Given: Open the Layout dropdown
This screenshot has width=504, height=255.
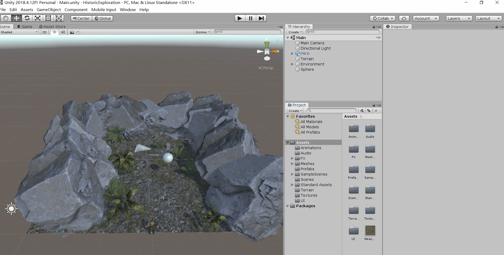Looking at the screenshot, I should point(488,18).
